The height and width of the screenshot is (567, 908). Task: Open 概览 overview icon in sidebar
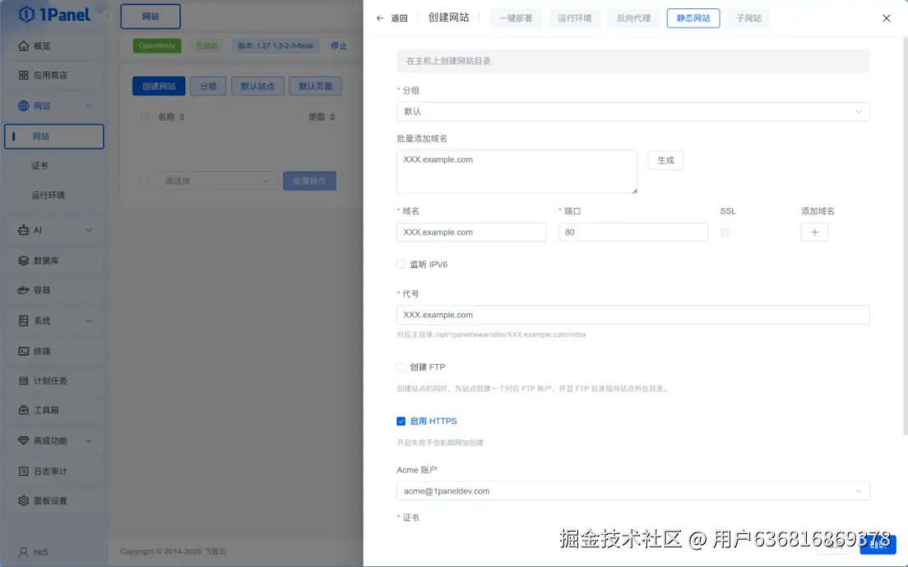coord(23,46)
